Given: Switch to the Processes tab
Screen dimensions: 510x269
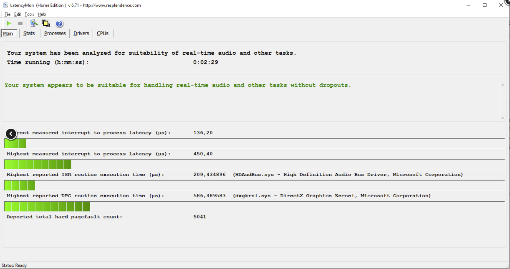Looking at the screenshot, I should pyautogui.click(x=55, y=33).
